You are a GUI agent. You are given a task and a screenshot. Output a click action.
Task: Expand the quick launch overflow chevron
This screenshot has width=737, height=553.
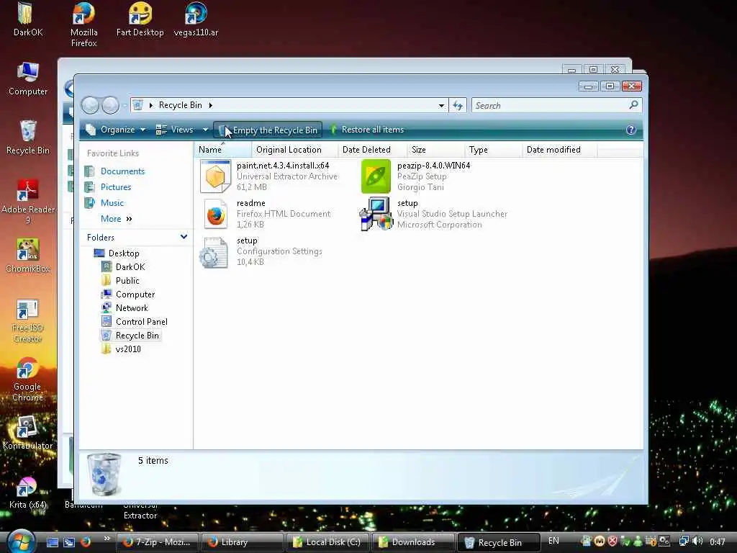107,538
